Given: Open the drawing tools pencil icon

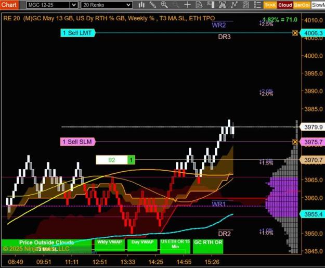Looking at the screenshot, I should coord(153,5).
